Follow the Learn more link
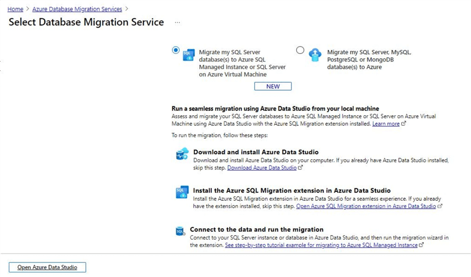Image resolution: width=471 pixels, height=277 pixels. click(386, 124)
